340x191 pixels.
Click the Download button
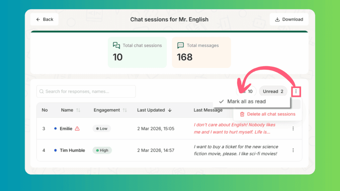pyautogui.click(x=289, y=20)
